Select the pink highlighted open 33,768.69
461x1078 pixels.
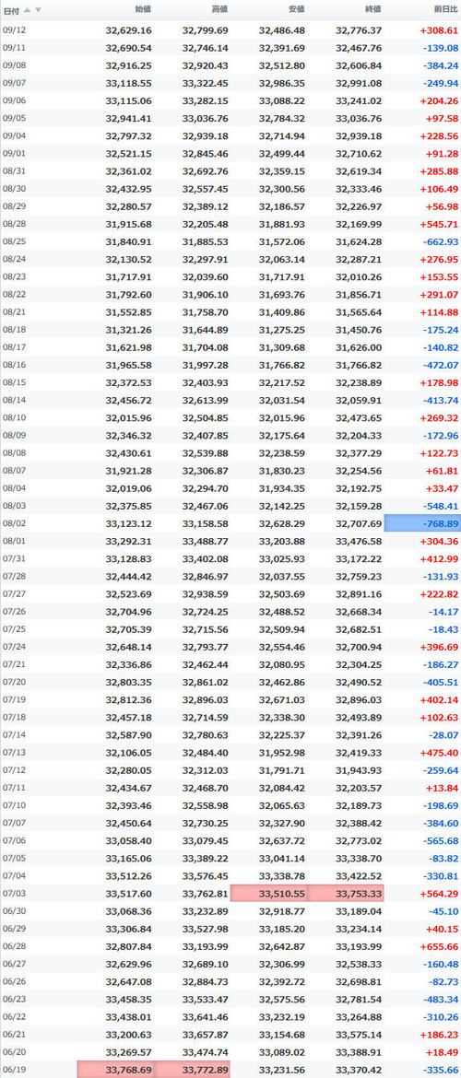tap(115, 1070)
